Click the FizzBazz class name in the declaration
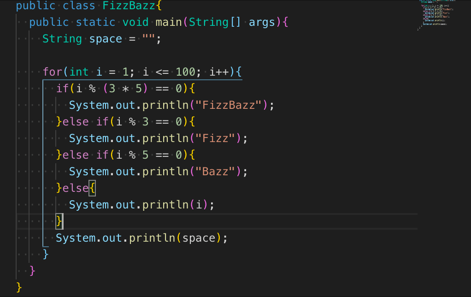The image size is (471, 297). pyautogui.click(x=129, y=6)
